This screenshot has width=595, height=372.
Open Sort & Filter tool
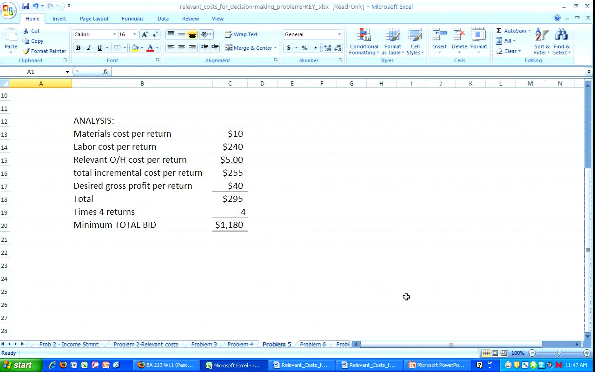(542, 42)
